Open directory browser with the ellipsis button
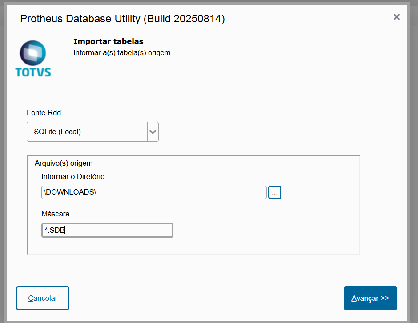The height and width of the screenshot is (323, 418). (x=275, y=192)
